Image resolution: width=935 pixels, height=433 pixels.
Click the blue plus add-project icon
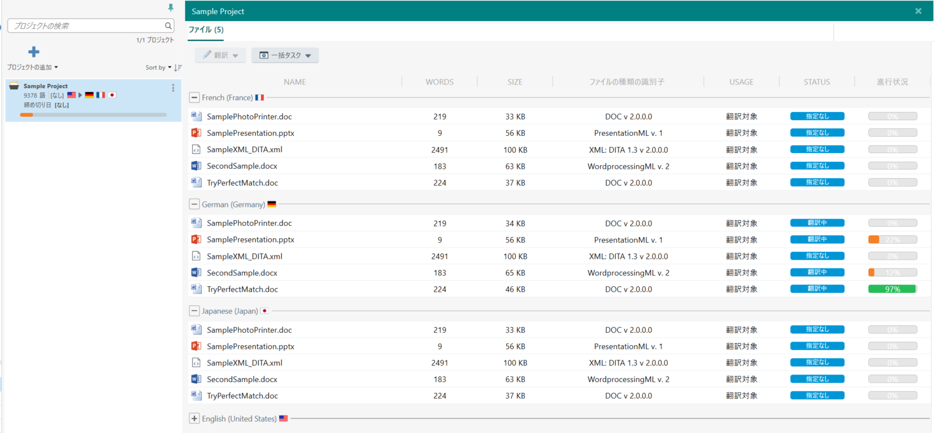[x=34, y=52]
